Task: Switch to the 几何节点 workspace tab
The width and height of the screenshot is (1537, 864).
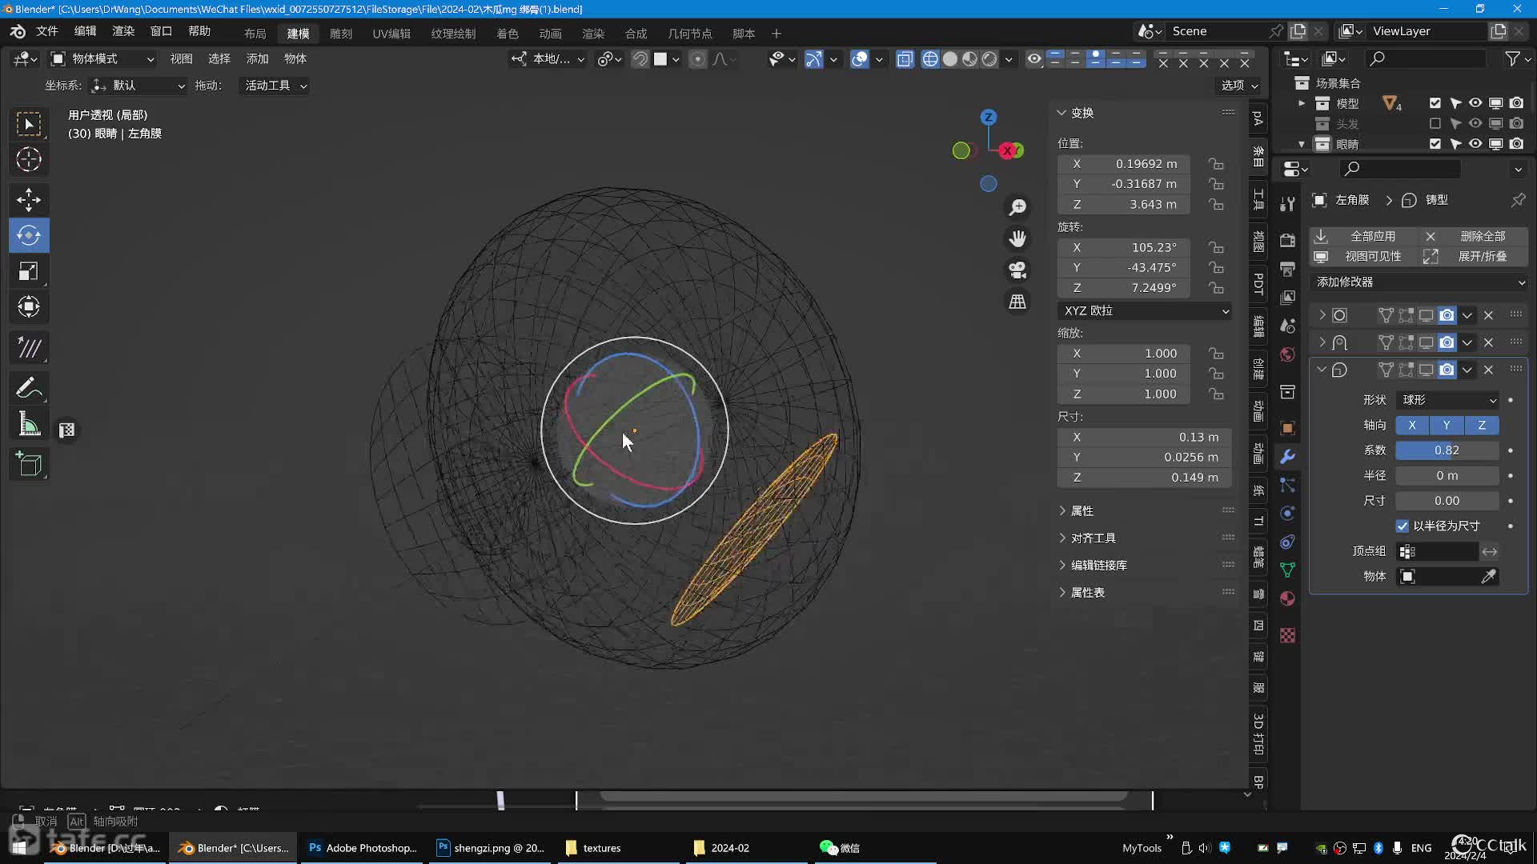Action: 690,34
